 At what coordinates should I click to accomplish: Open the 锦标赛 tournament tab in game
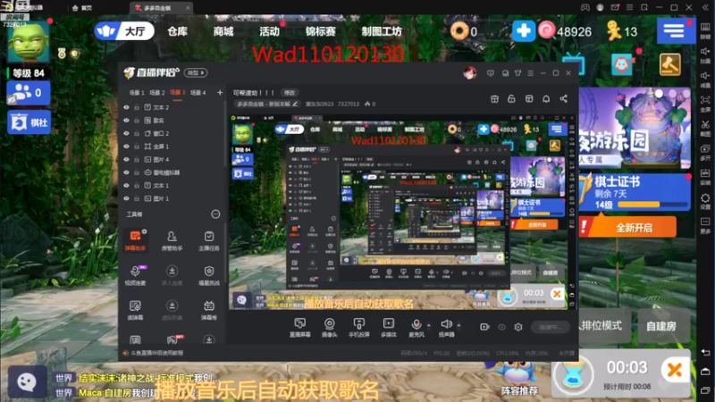(x=320, y=31)
